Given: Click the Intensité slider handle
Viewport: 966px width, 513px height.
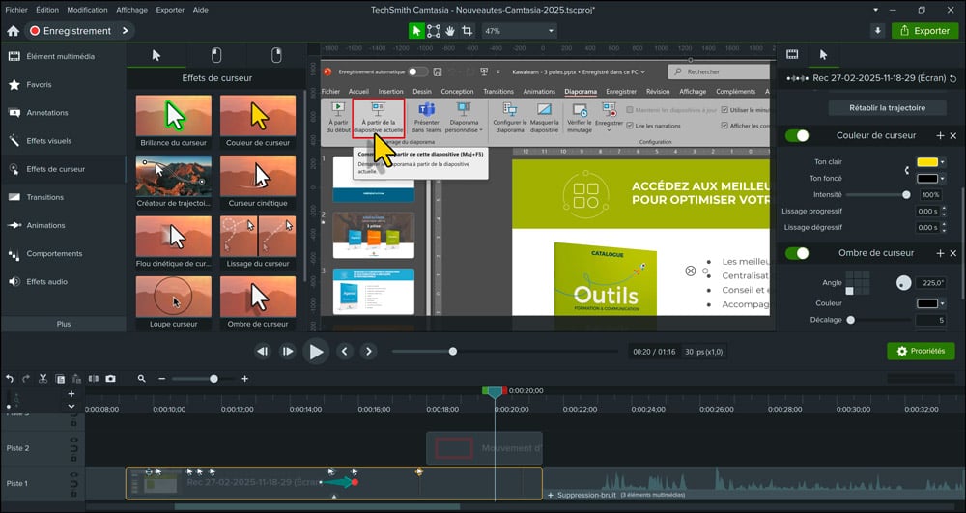Looking at the screenshot, I should click(x=906, y=194).
